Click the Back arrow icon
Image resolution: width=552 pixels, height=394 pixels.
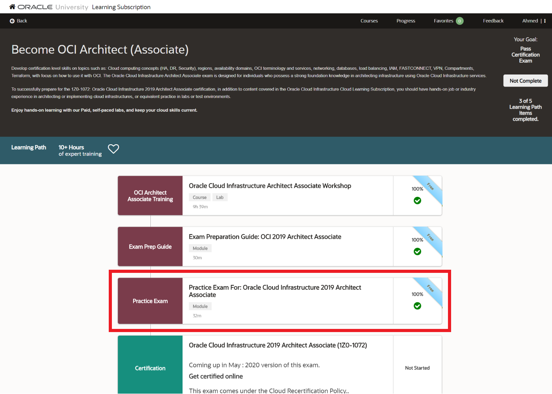point(12,21)
